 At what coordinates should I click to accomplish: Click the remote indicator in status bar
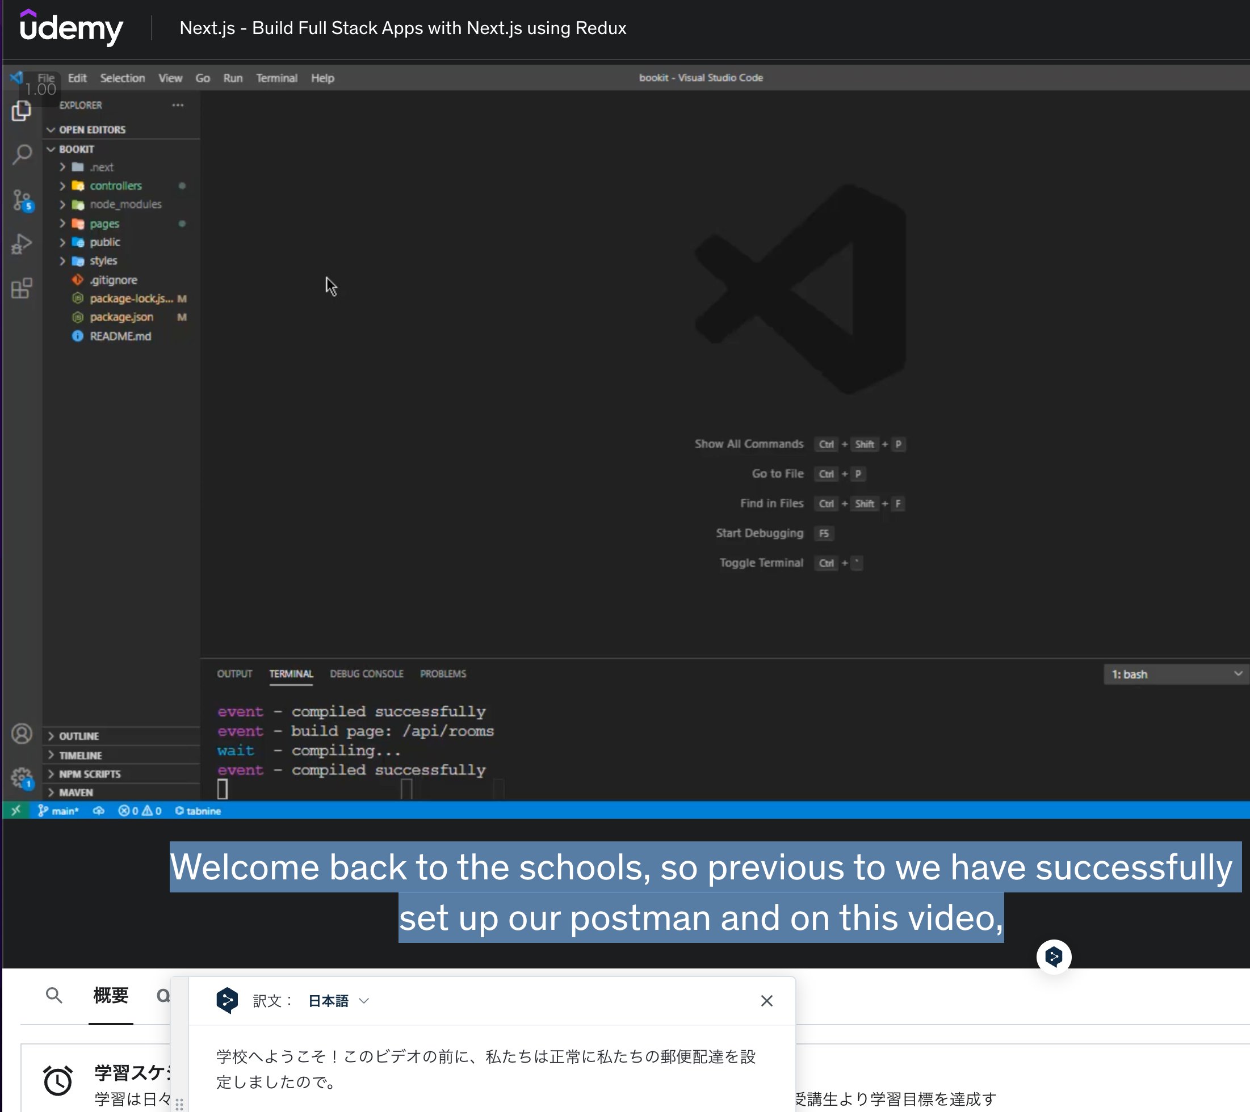coord(16,811)
